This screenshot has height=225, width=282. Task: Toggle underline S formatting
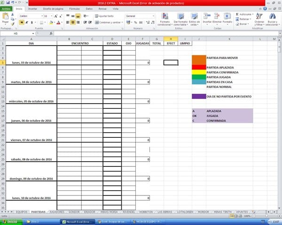coord(32,22)
